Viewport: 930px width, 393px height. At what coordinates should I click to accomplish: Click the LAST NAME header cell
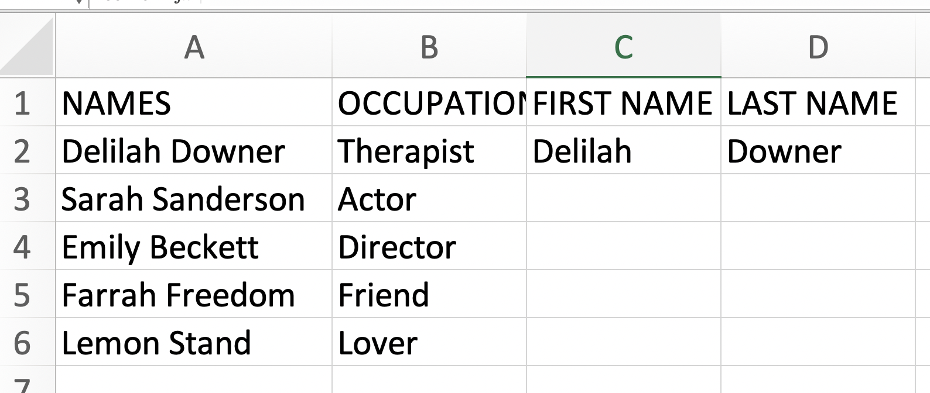tap(818, 102)
